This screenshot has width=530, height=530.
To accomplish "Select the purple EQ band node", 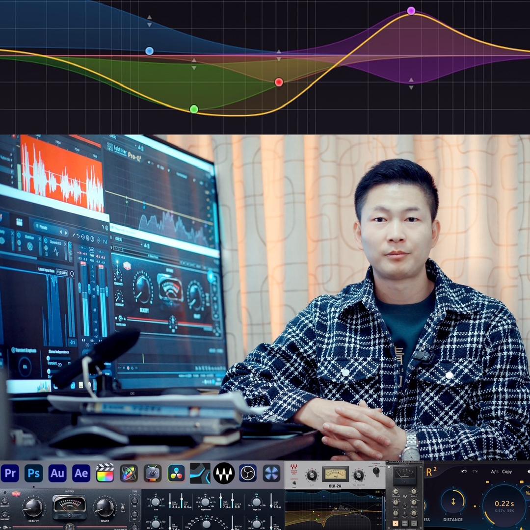I will (411, 11).
